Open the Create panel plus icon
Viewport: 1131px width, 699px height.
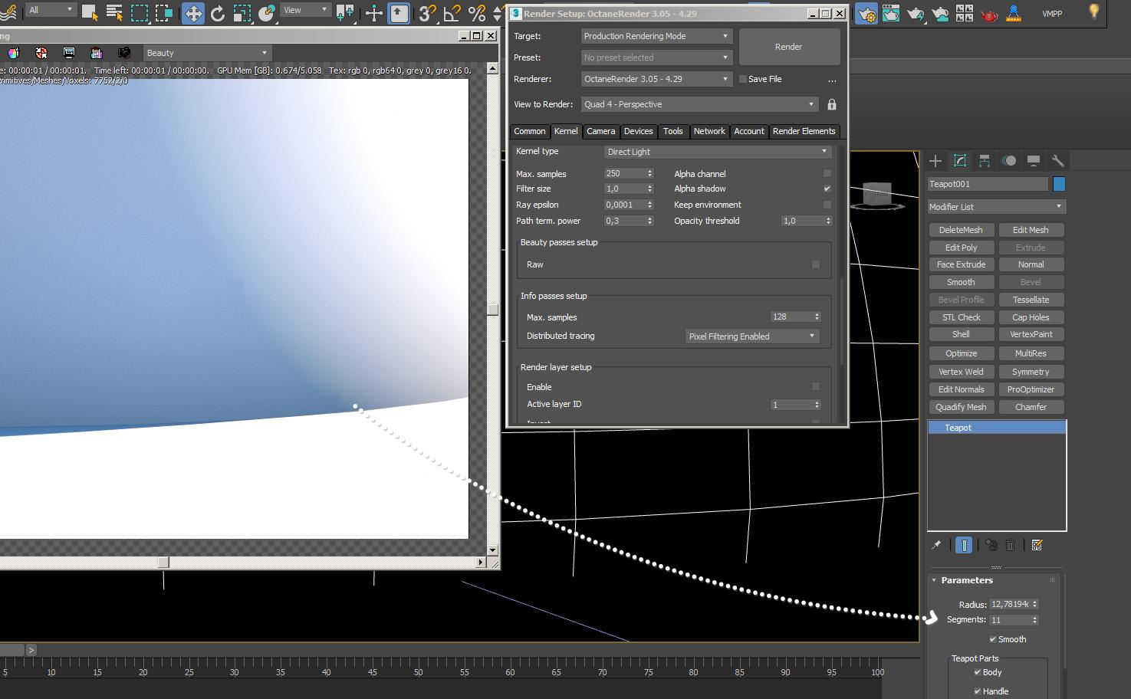(x=935, y=160)
